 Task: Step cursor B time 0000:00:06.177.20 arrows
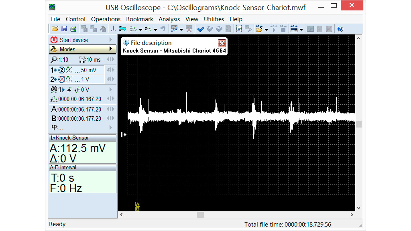[111, 118]
